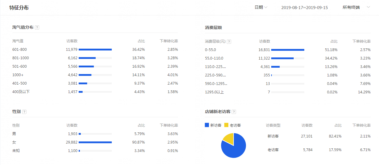Click spending tier 225.0-590....
The width and height of the screenshot is (379, 165).
point(215,75)
